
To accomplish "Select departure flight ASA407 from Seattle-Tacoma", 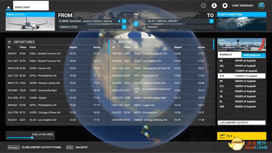I will [57, 54].
